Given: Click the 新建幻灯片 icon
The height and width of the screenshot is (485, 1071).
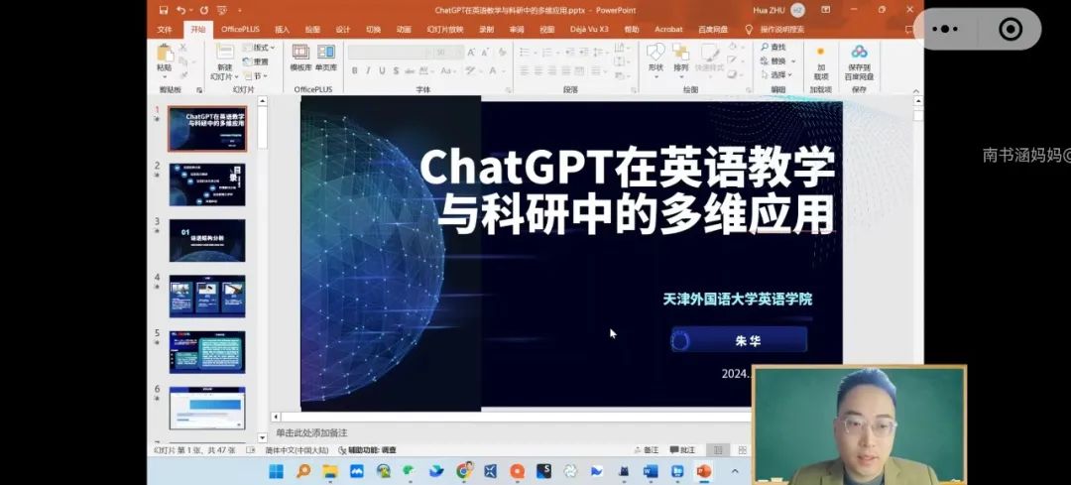Looking at the screenshot, I should click(x=225, y=52).
